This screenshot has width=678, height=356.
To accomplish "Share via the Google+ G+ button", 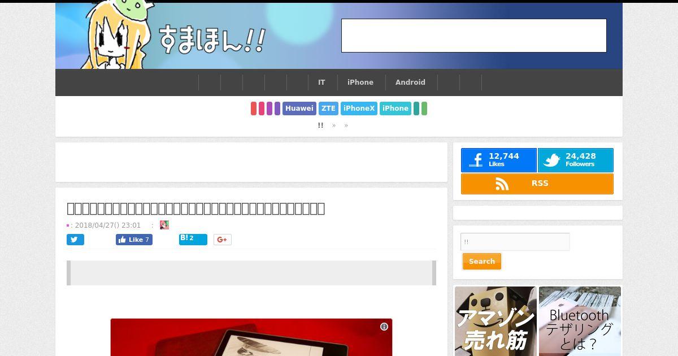I will [223, 240].
